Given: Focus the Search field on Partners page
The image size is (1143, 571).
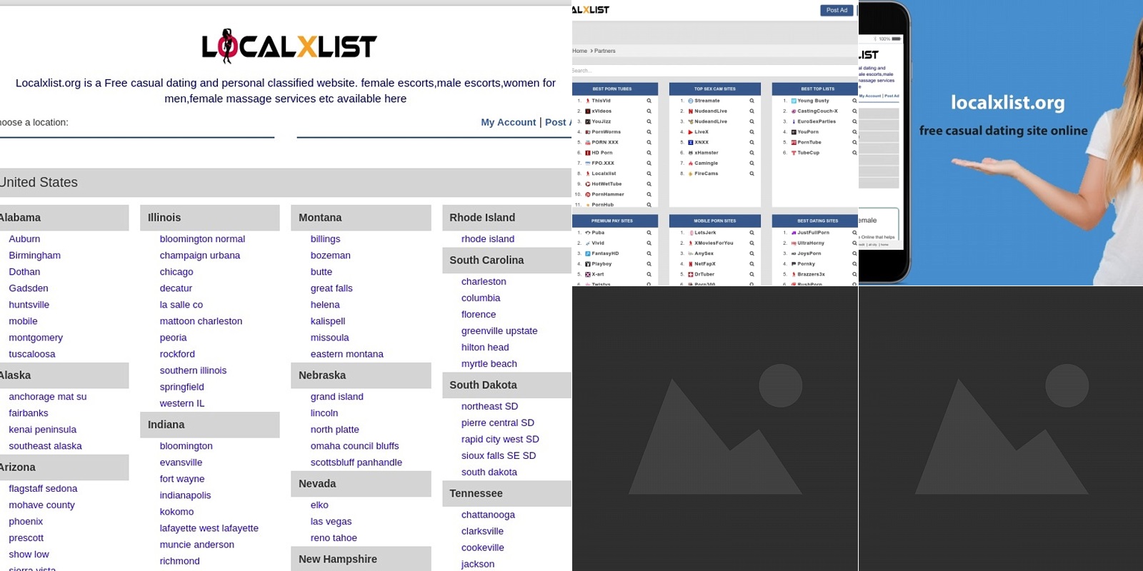Looking at the screenshot, I should pos(714,71).
